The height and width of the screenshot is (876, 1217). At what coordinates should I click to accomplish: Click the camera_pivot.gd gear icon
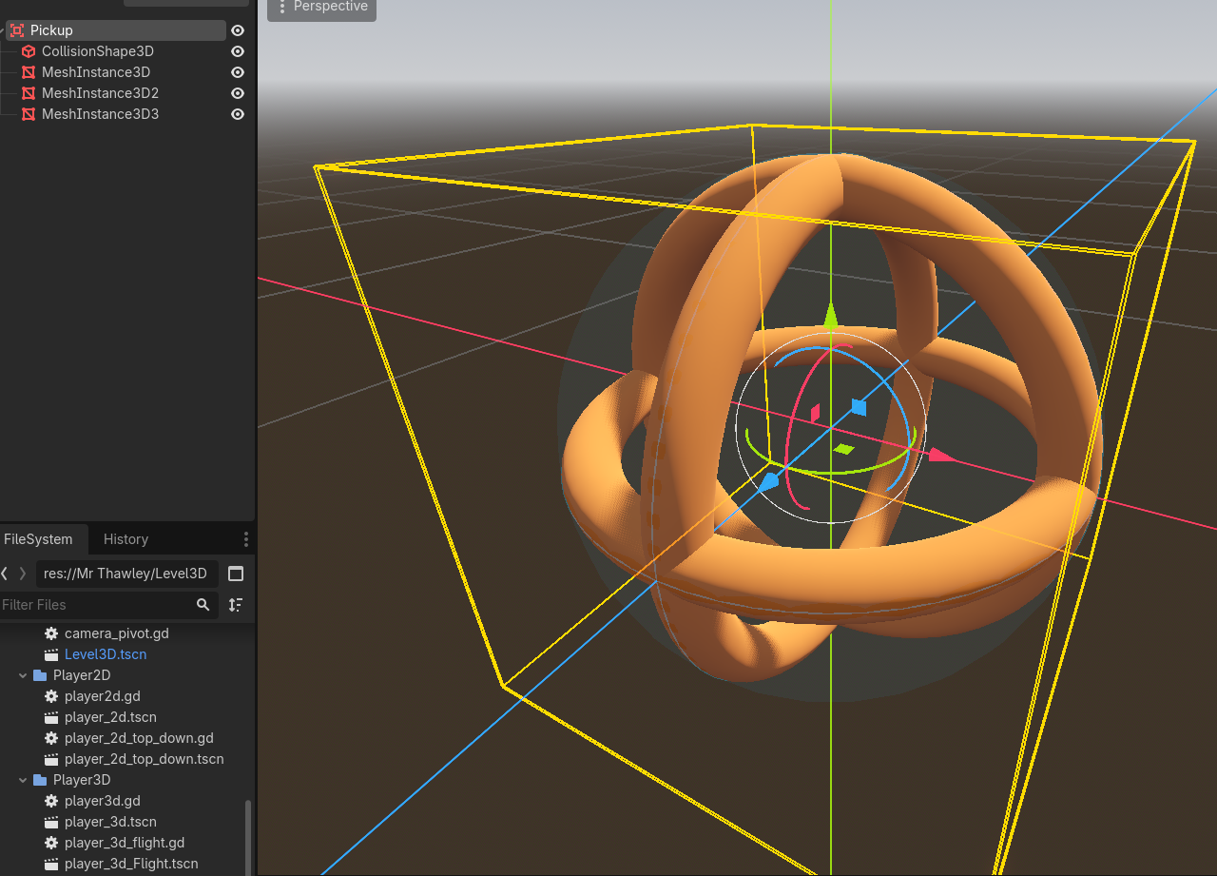[51, 633]
